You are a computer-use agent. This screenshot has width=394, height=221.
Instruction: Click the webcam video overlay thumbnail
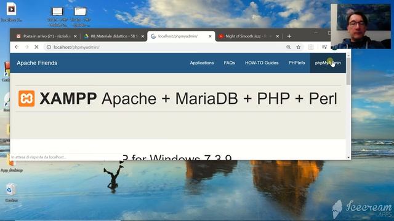tap(361, 26)
